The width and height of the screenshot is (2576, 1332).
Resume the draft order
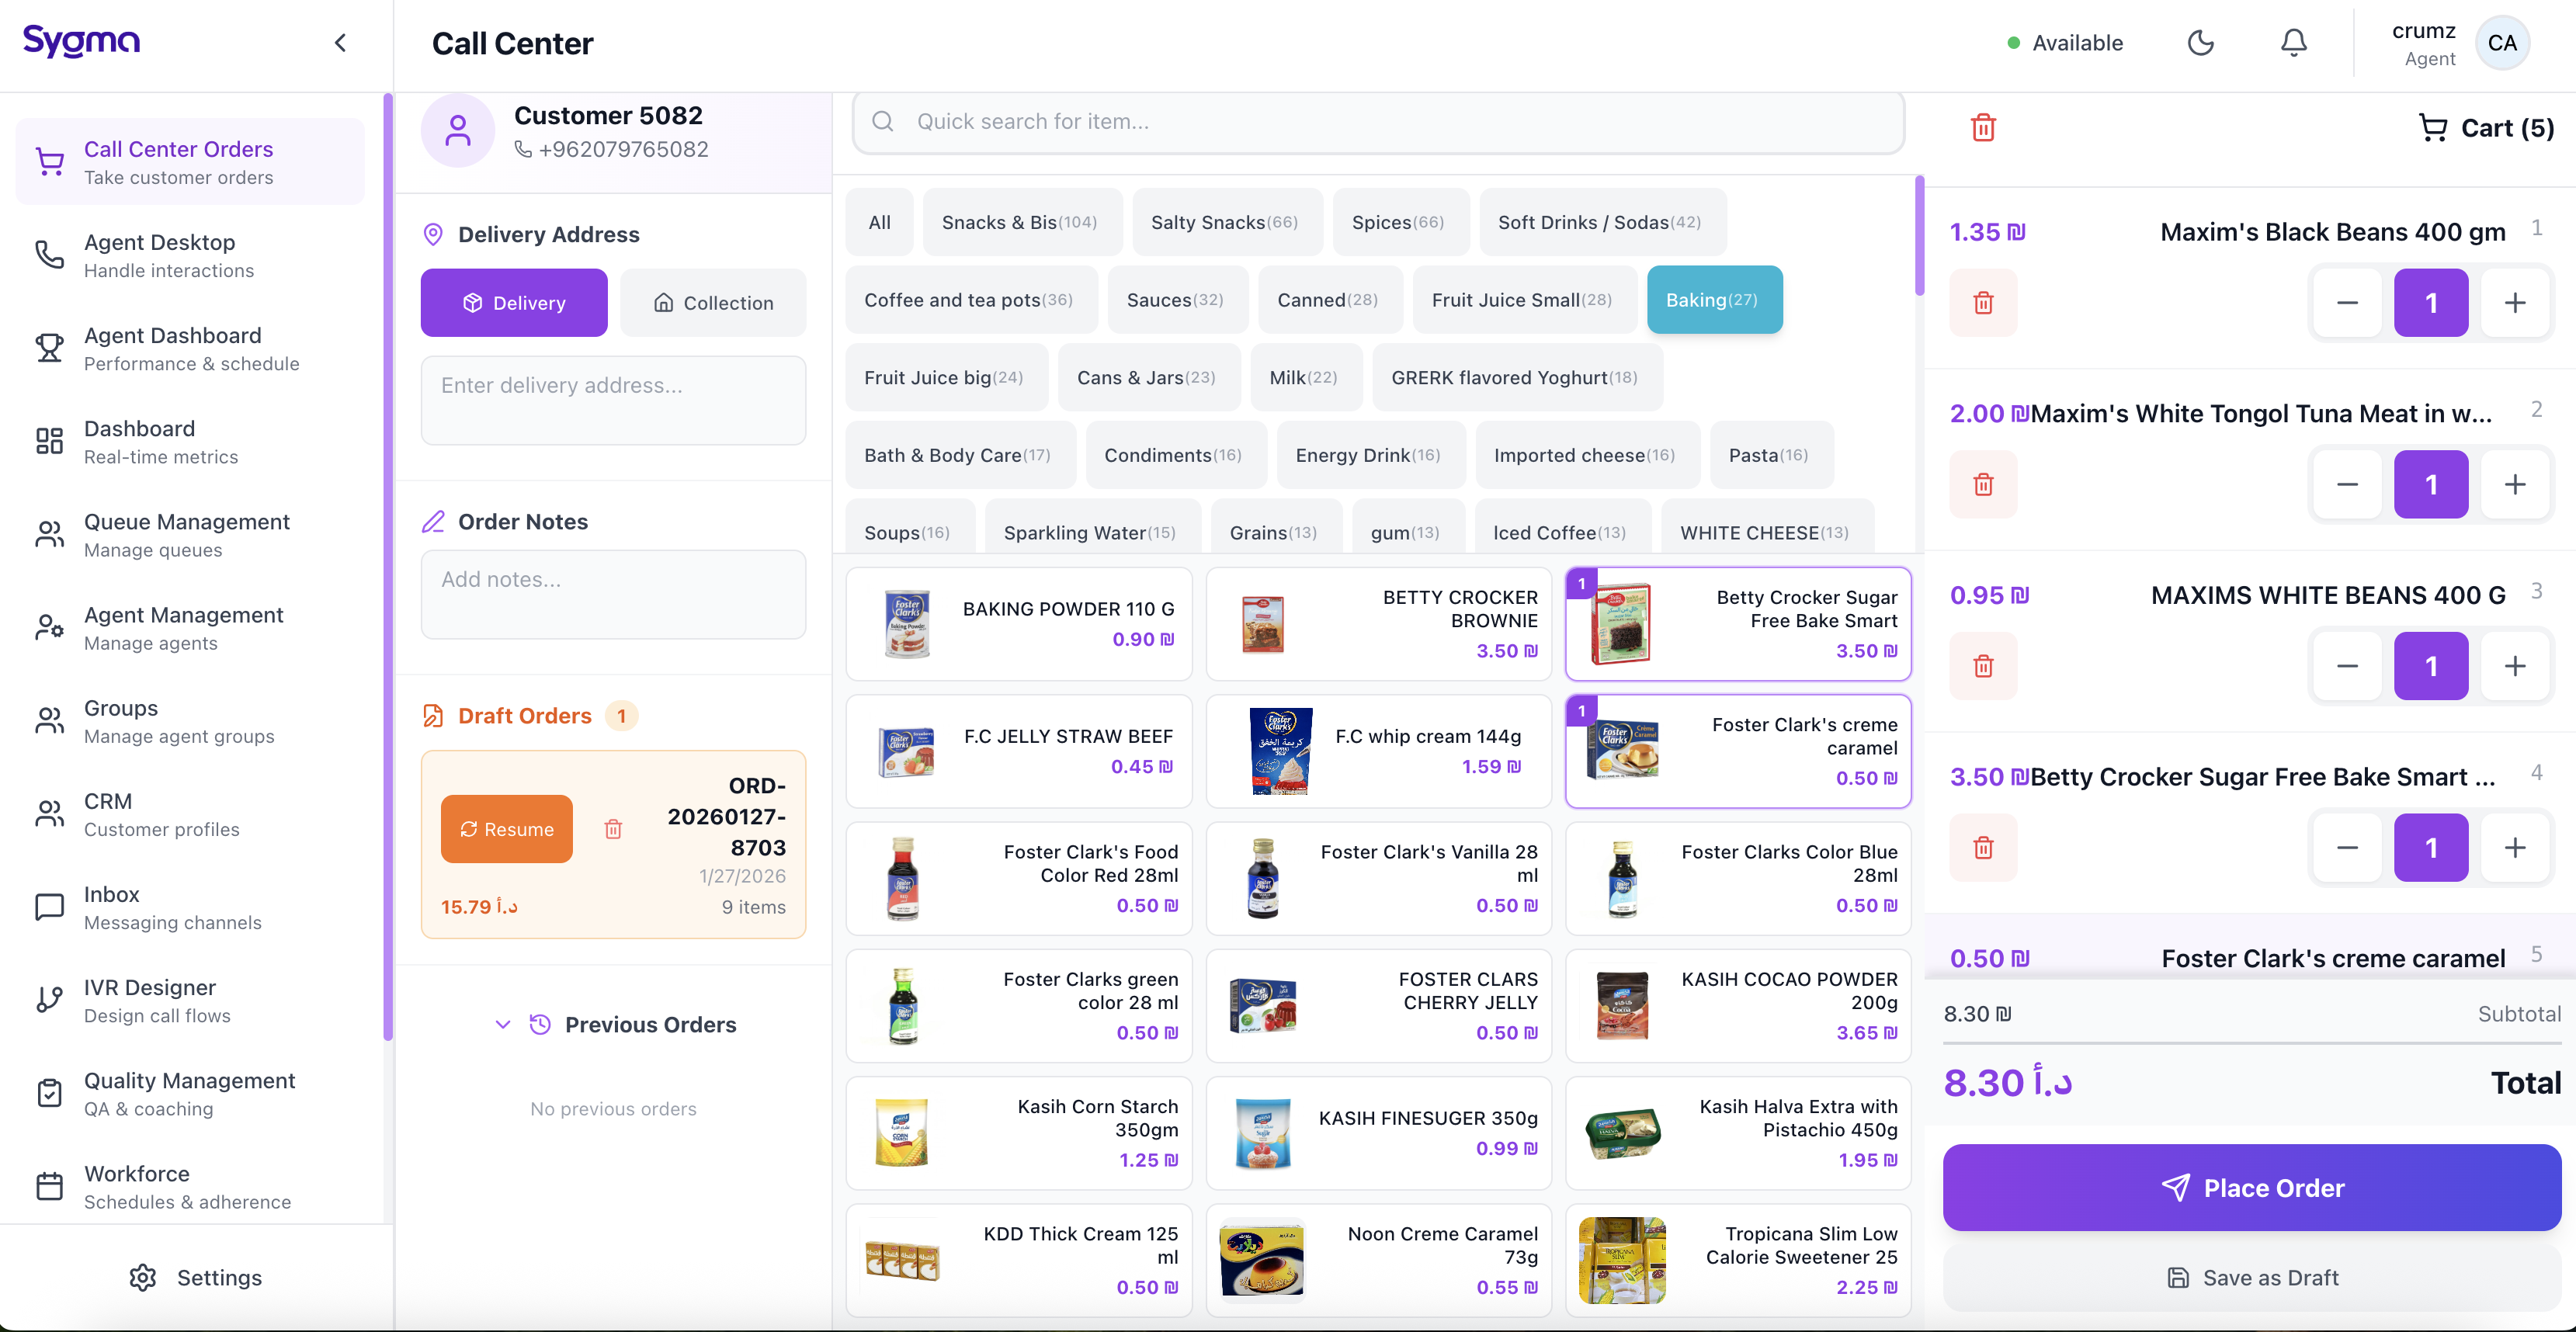click(507, 829)
